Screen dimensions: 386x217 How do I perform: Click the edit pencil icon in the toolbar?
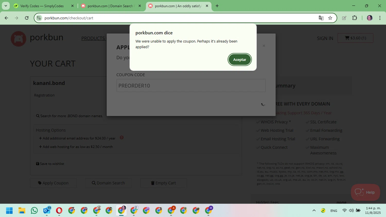pos(344,18)
